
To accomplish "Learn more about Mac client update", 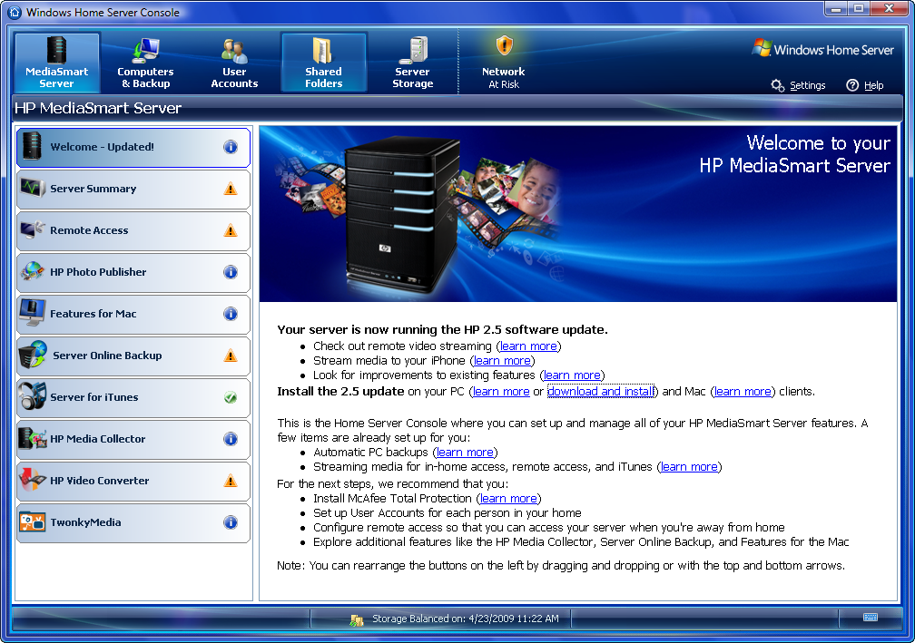I will pyautogui.click(x=743, y=392).
